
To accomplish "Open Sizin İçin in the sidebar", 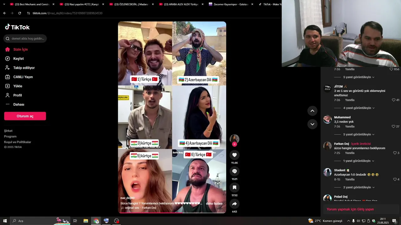I will click(x=20, y=49).
